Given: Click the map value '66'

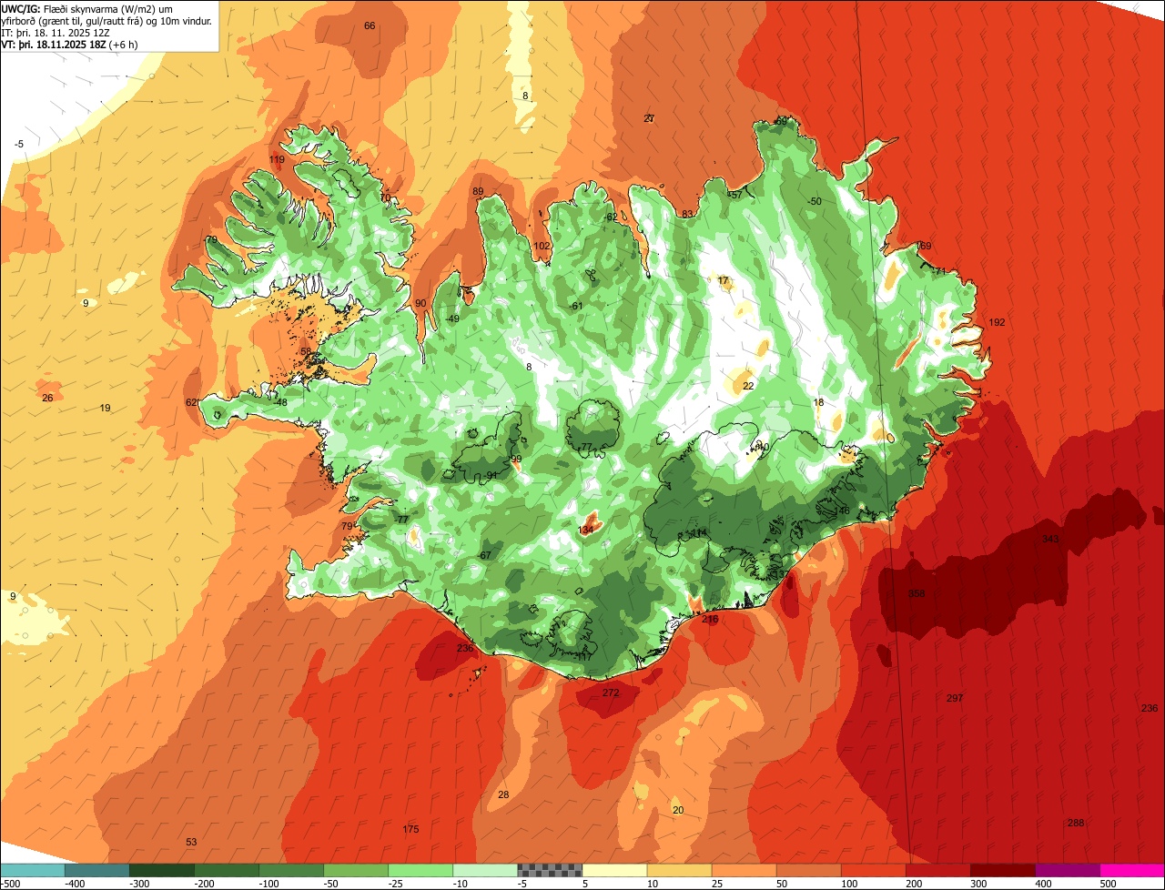Looking at the screenshot, I should (370, 25).
